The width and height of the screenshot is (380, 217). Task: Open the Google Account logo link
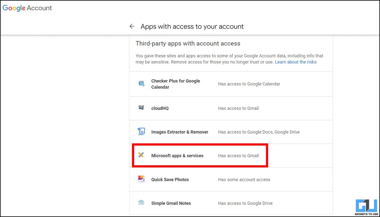pyautogui.click(x=27, y=8)
